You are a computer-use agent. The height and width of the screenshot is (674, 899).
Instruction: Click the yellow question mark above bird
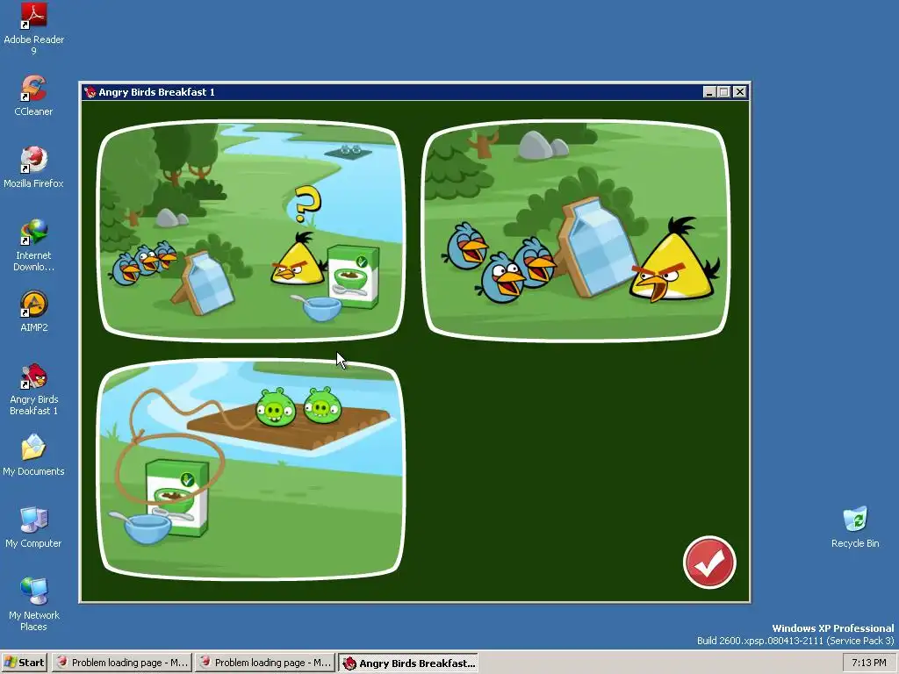tap(307, 204)
